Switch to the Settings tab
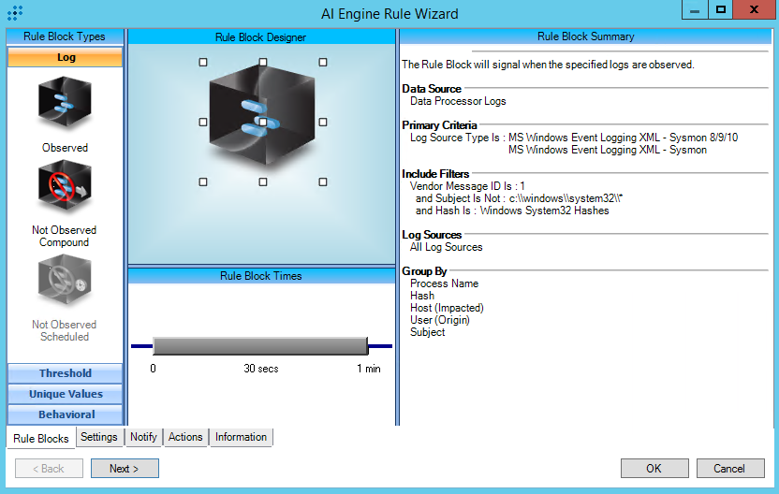779x494 pixels. pos(98,437)
